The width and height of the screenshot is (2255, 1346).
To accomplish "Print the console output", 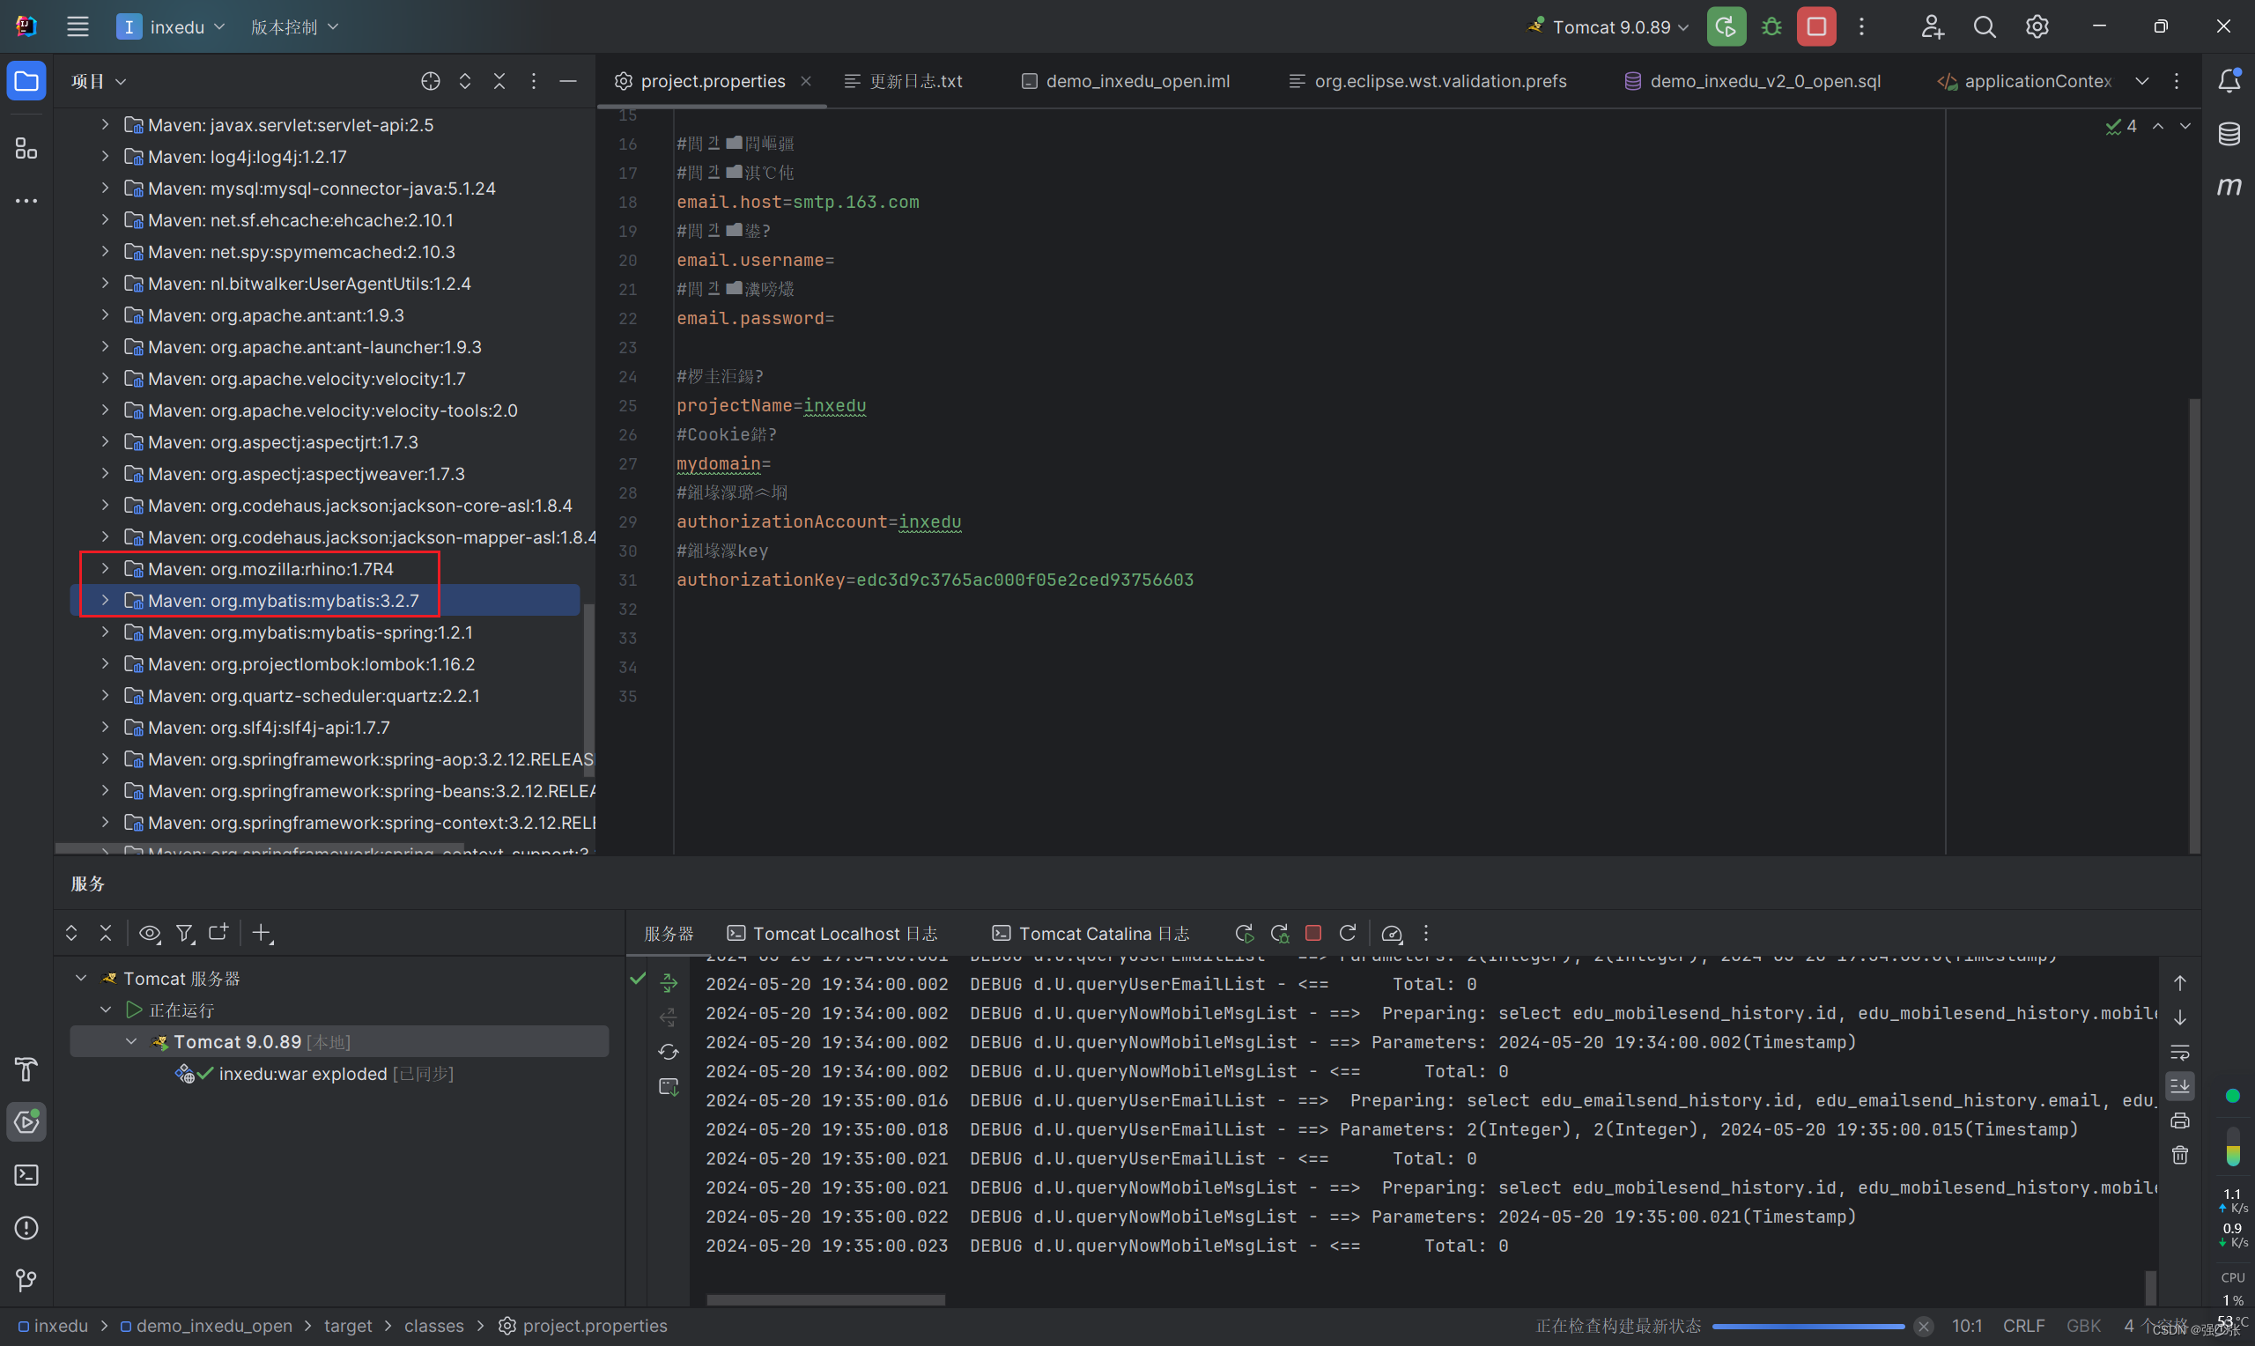I will click(2181, 1120).
